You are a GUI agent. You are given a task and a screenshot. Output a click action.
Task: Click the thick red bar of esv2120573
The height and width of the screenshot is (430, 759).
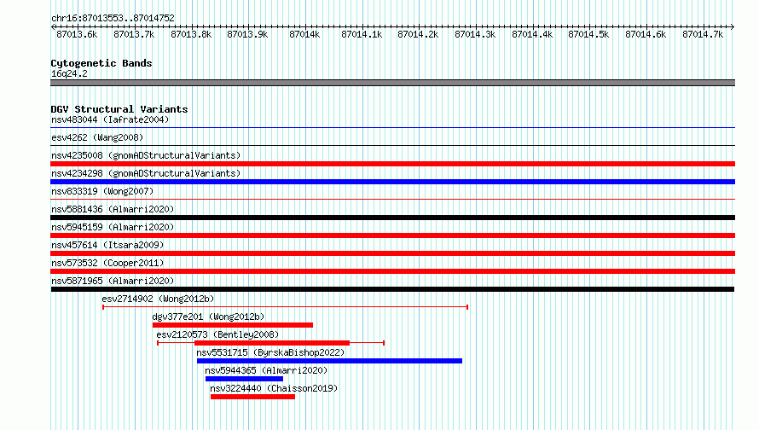272,343
